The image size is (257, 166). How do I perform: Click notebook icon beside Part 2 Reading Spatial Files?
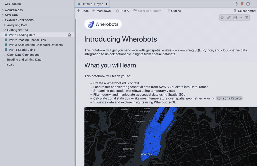pyautogui.click(x=6, y=40)
